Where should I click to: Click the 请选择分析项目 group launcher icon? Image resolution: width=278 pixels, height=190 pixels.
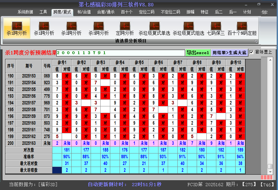pyautogui.click(x=256, y=41)
